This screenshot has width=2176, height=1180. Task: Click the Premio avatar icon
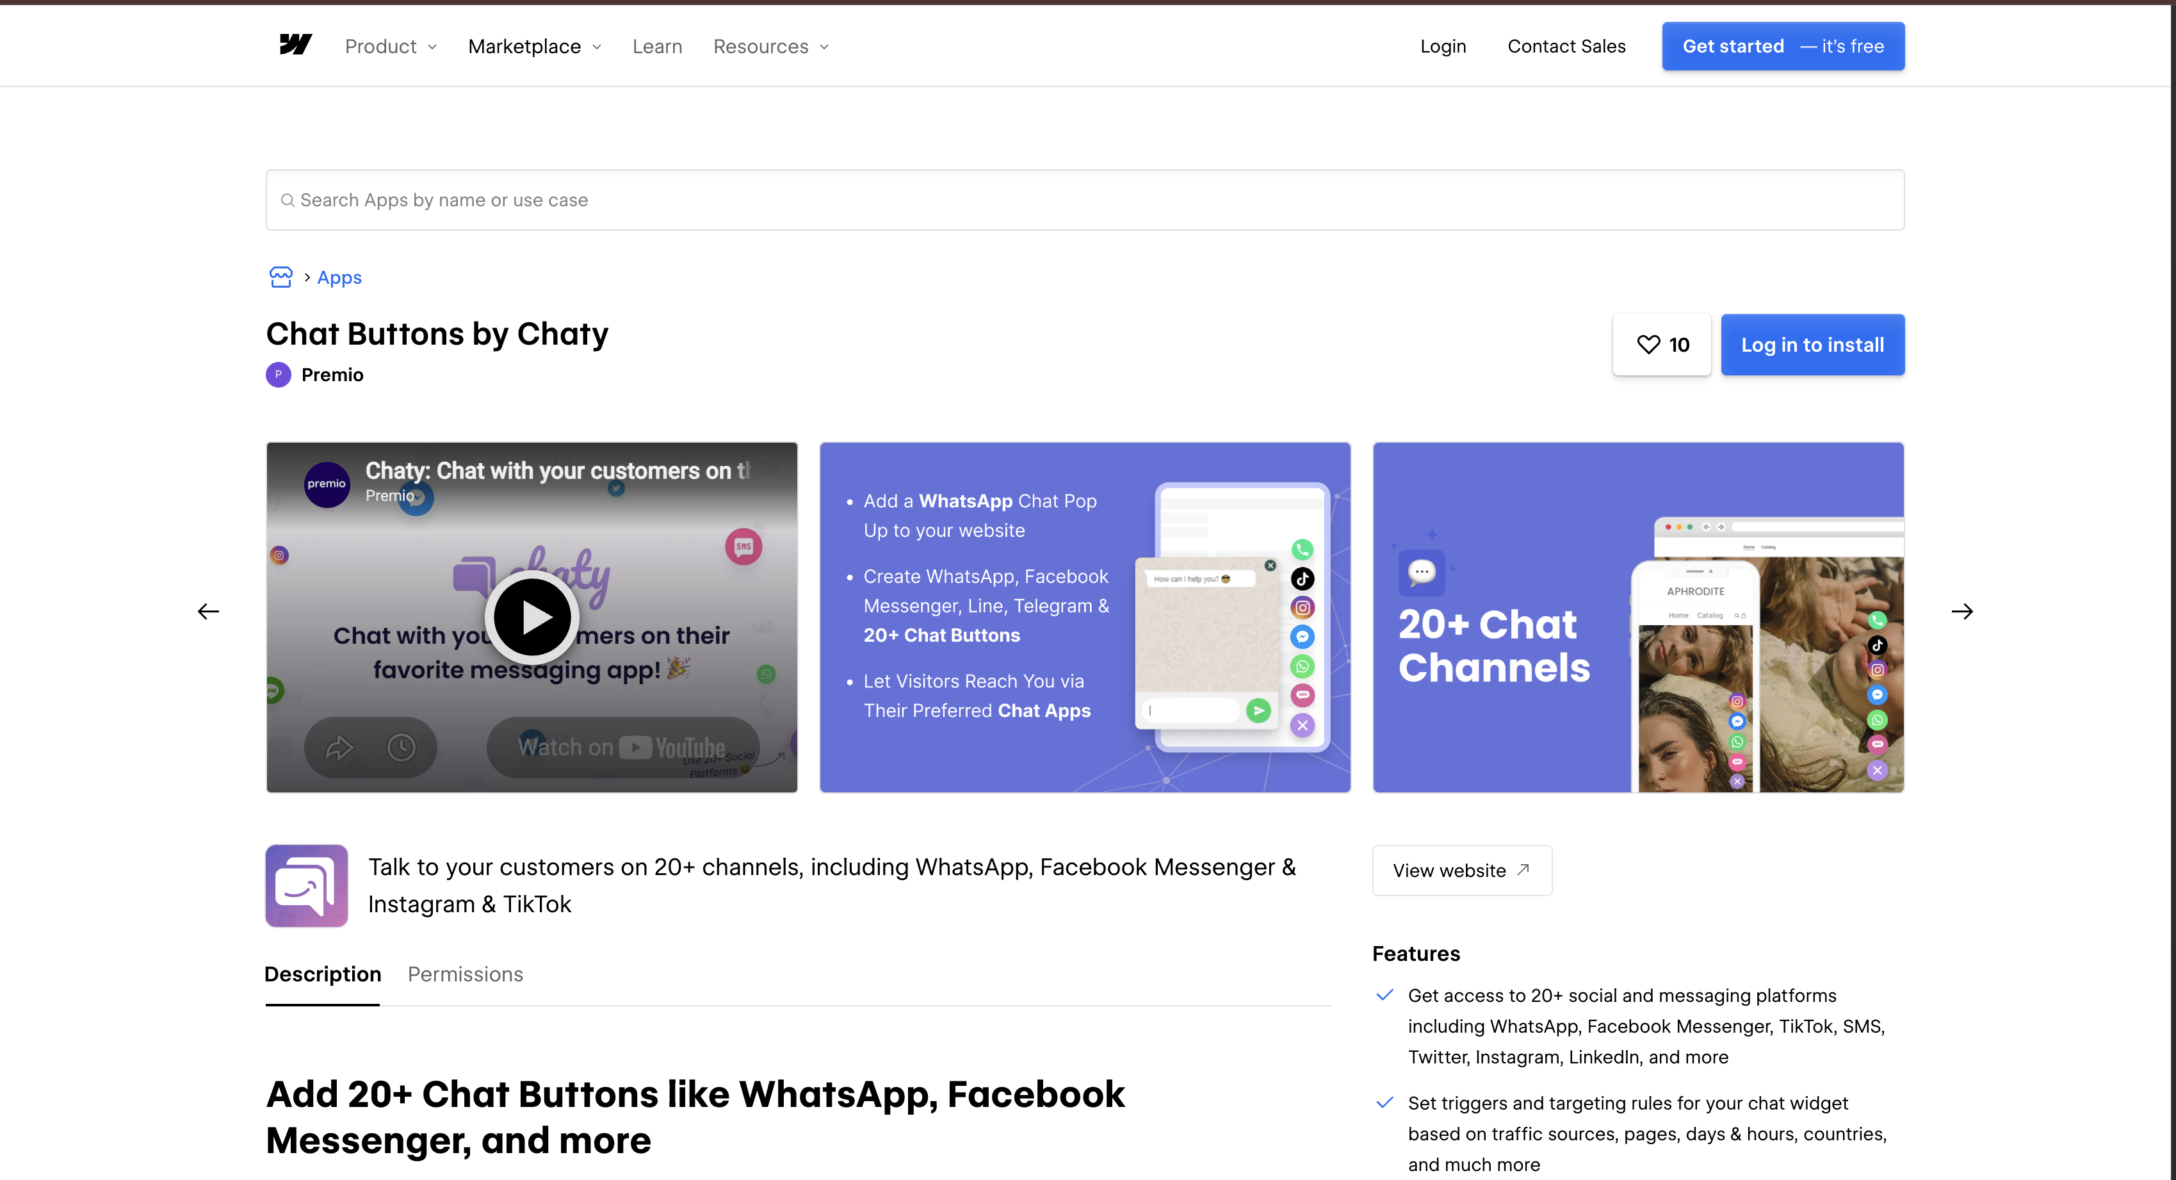278,375
